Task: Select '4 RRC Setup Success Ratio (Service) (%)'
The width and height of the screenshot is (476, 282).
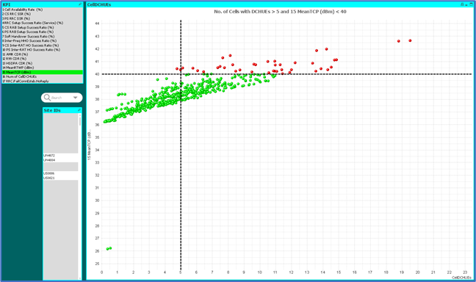Action: tap(42, 23)
